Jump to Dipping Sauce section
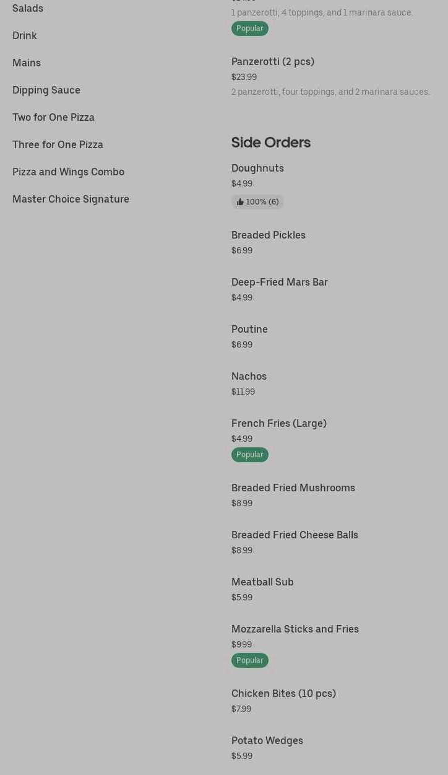Viewport: 448px width, 775px height. 46,90
